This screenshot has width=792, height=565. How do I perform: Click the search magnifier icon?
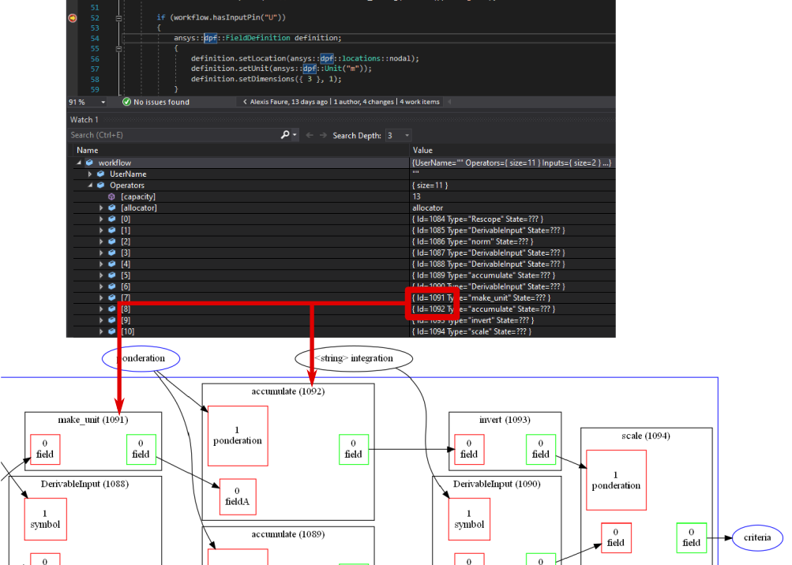(285, 135)
